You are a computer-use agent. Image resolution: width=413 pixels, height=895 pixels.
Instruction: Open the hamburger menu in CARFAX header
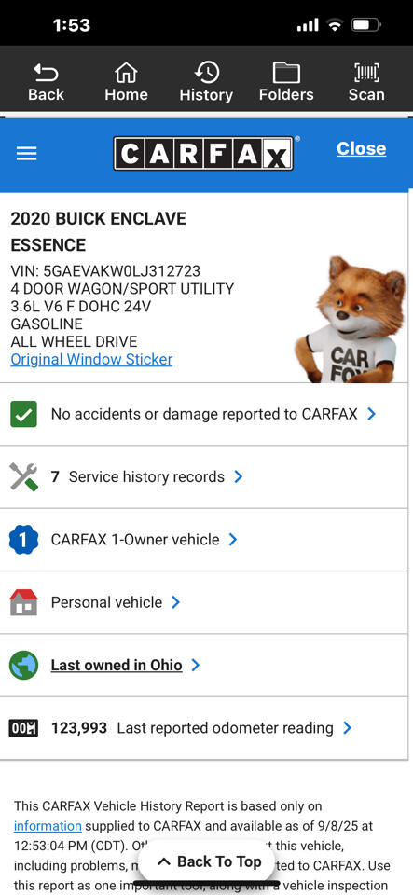[x=26, y=154]
